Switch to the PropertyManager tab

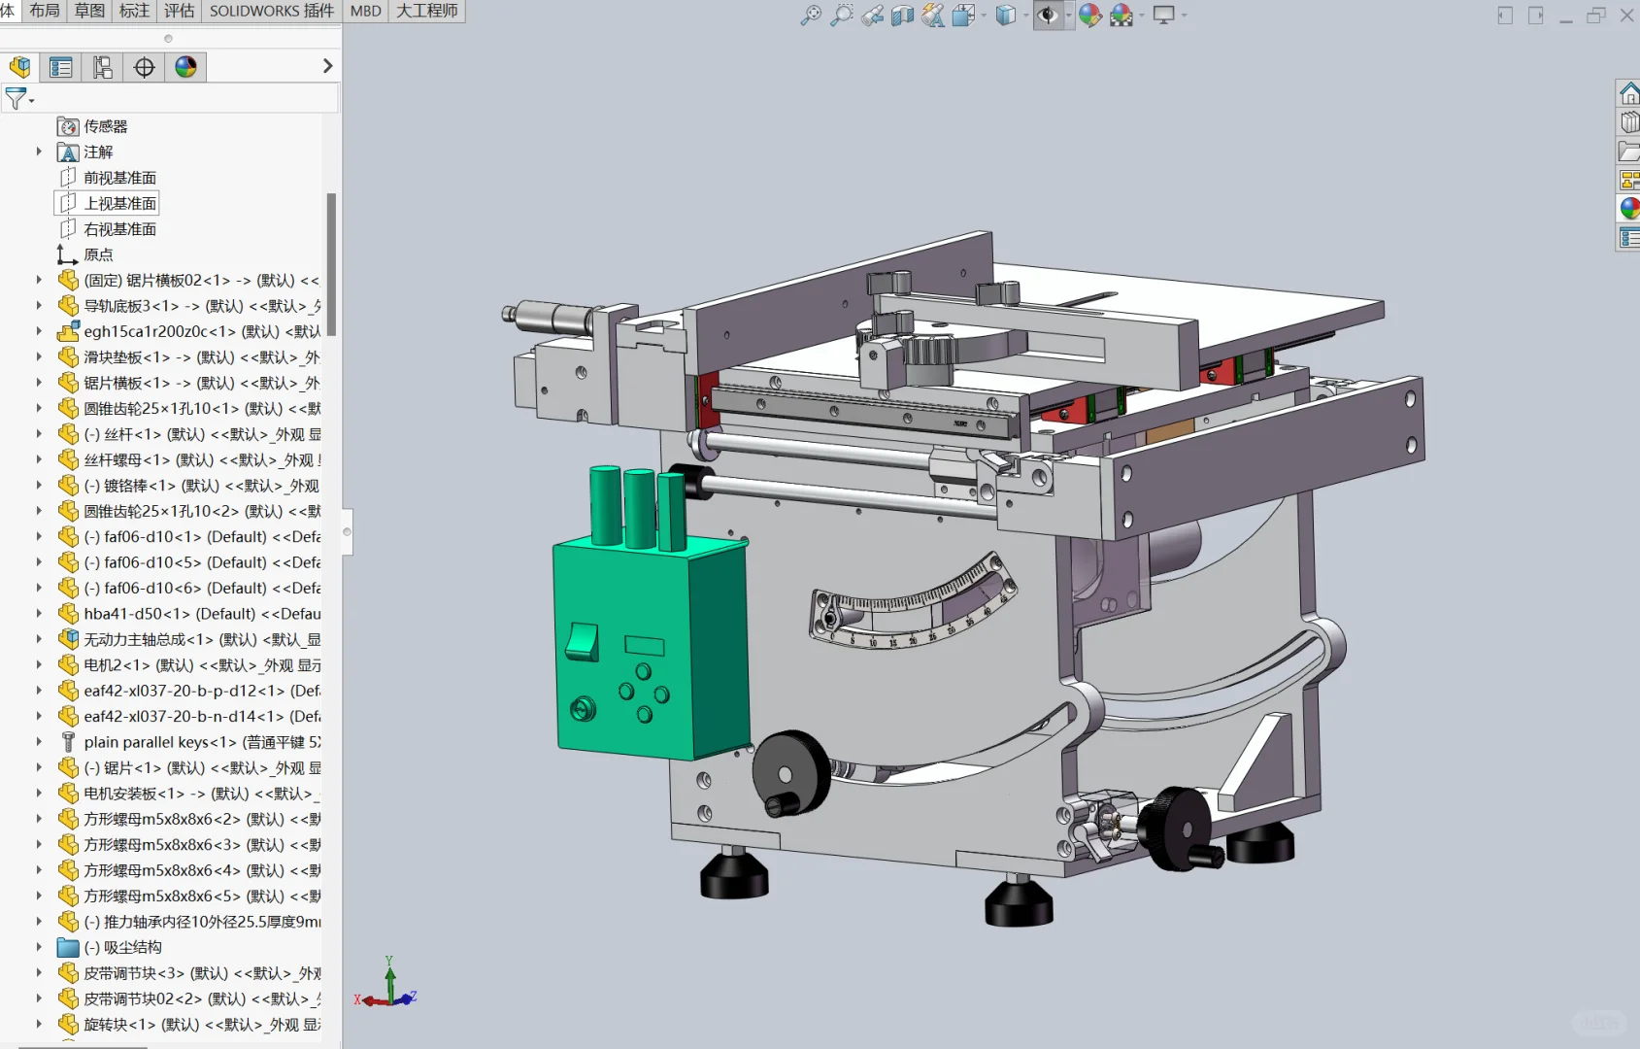click(x=61, y=67)
